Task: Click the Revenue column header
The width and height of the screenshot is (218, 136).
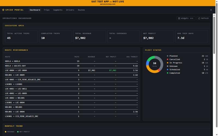Action: (x=91, y=57)
